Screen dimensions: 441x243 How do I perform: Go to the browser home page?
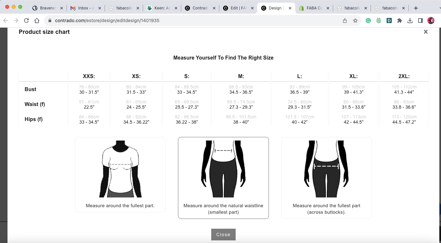(37, 20)
